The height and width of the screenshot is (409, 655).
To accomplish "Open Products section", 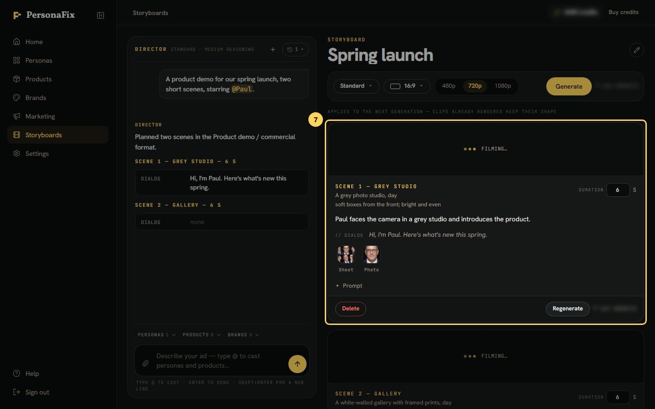I will click(x=58, y=79).
